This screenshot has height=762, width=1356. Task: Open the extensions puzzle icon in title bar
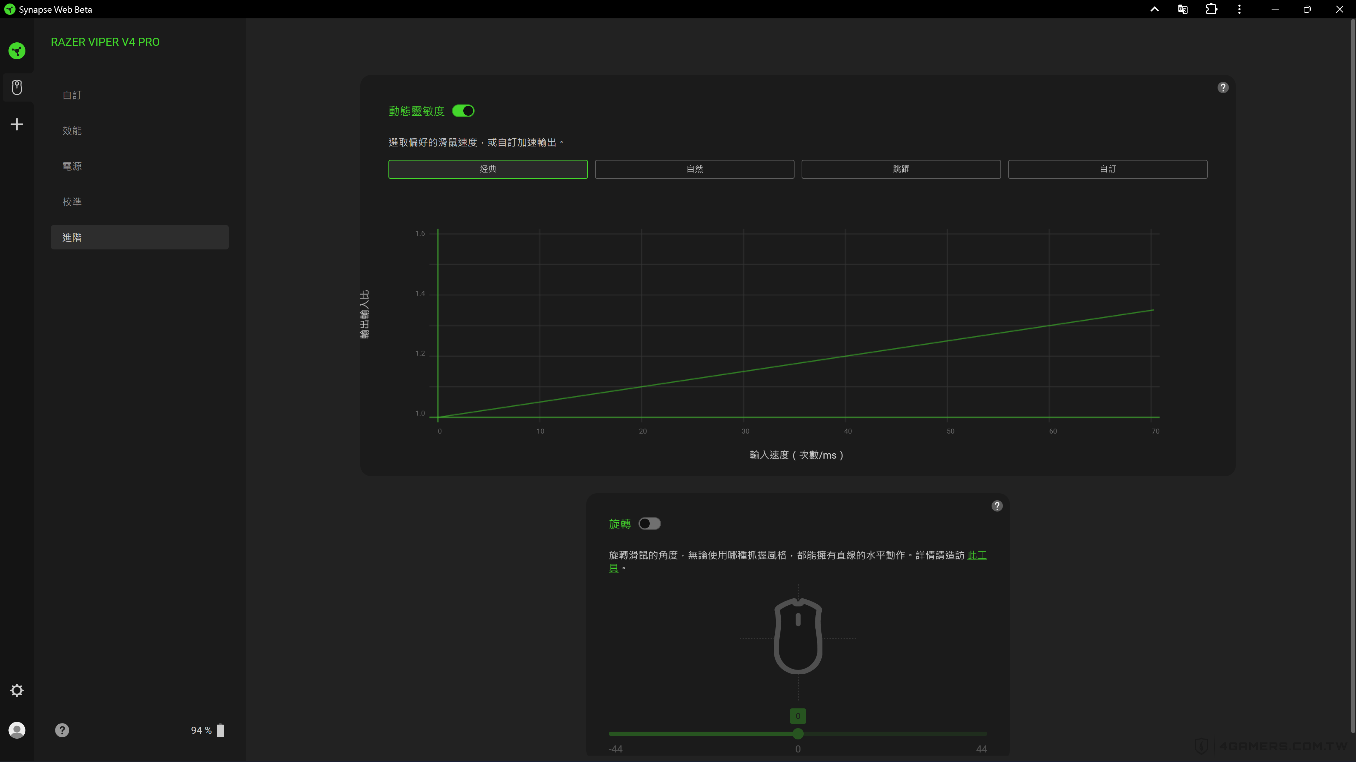(x=1211, y=9)
